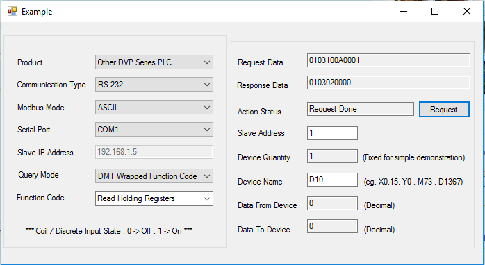Click the Example window app icon
This screenshot has width=485, height=265.
[13, 12]
